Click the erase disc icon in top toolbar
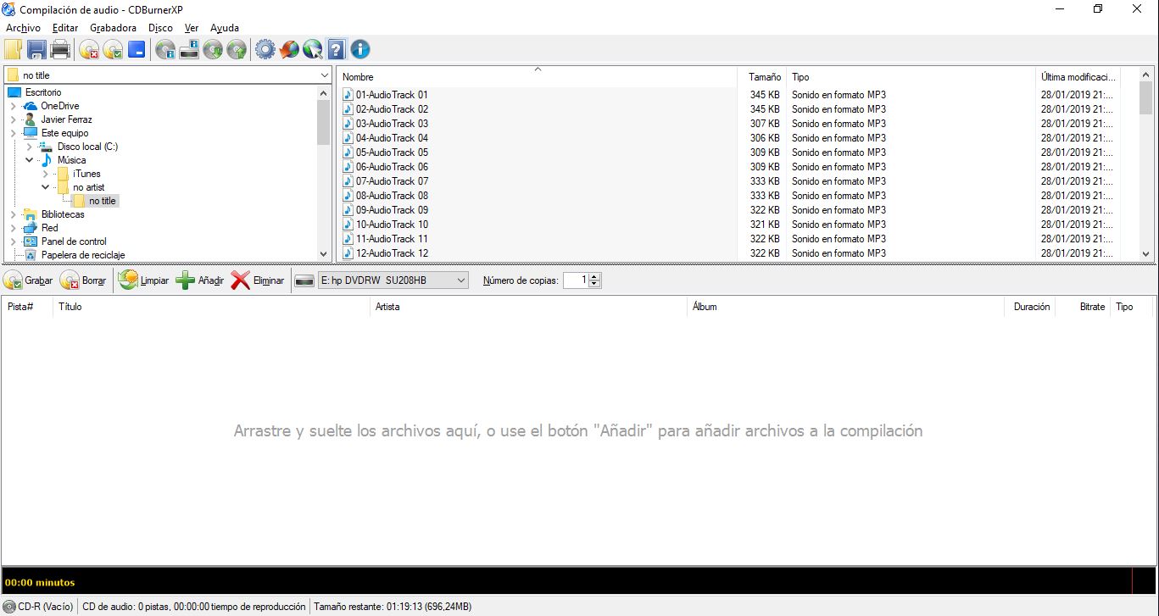1159x616 pixels. (x=89, y=50)
